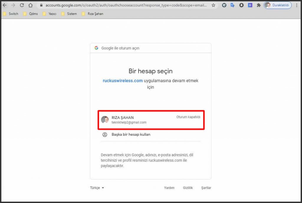Follow the ruckuswireless.com link
This screenshot has width=302, height=203.
point(123,81)
